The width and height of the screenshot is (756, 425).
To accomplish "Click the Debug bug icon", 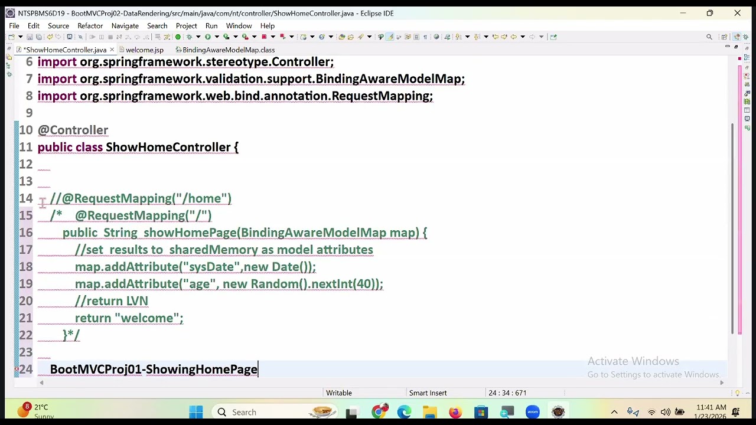I will coord(189,37).
